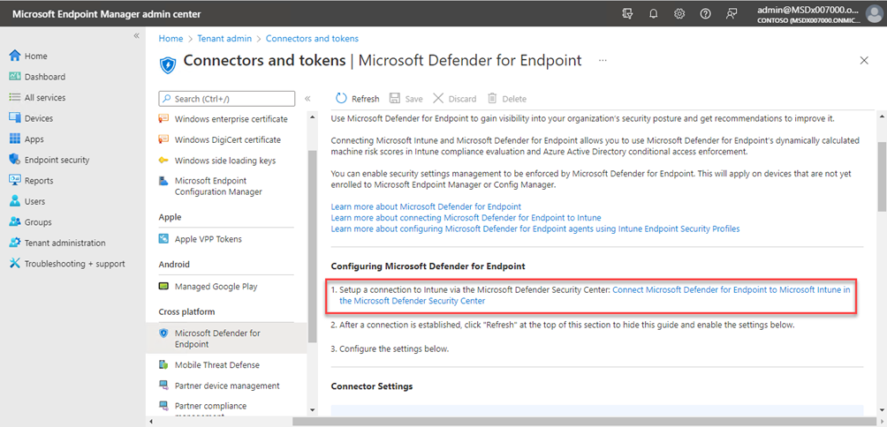The height and width of the screenshot is (427, 887).
Task: Open the Reports icon in sidebar
Action: click(x=15, y=180)
